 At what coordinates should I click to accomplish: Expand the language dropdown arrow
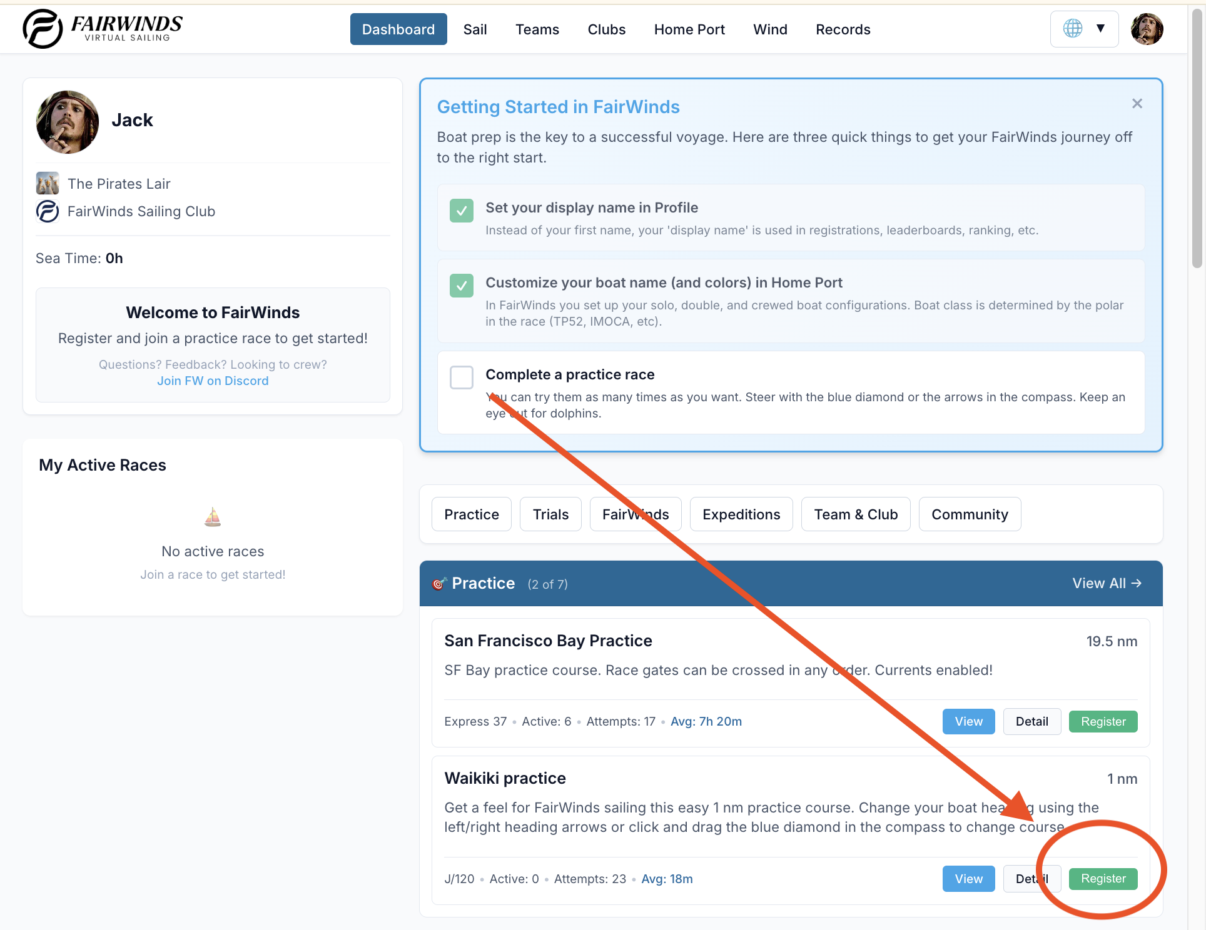tap(1100, 29)
